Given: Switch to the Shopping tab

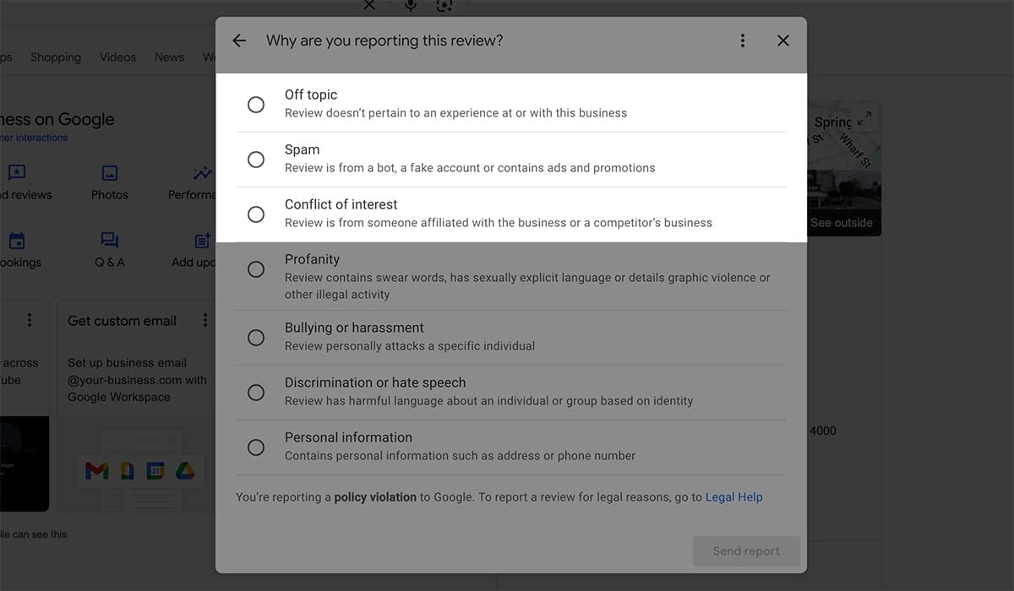Looking at the screenshot, I should (55, 57).
